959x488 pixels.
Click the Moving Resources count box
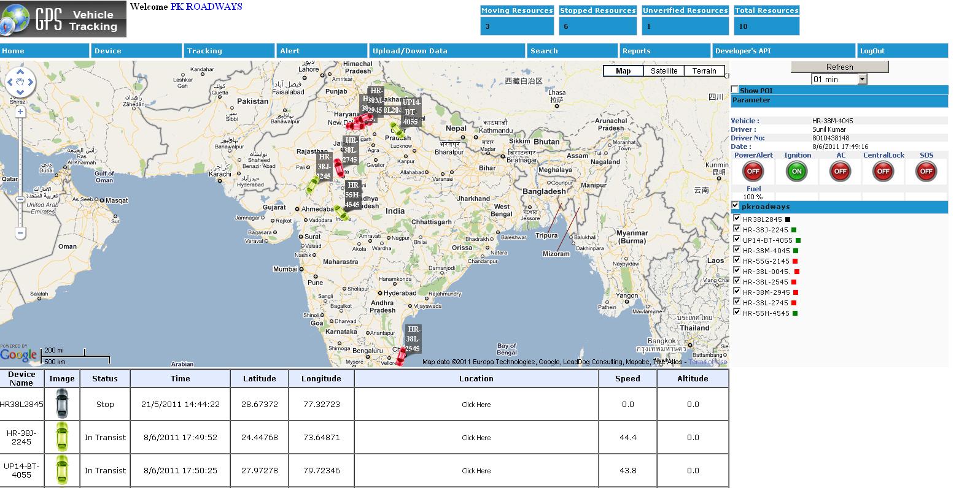518,26
